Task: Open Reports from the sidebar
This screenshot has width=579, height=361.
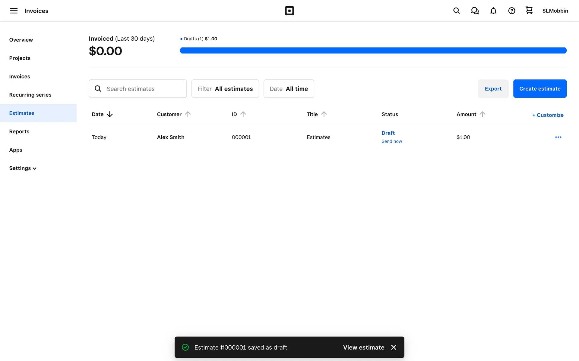Action: pyautogui.click(x=19, y=131)
